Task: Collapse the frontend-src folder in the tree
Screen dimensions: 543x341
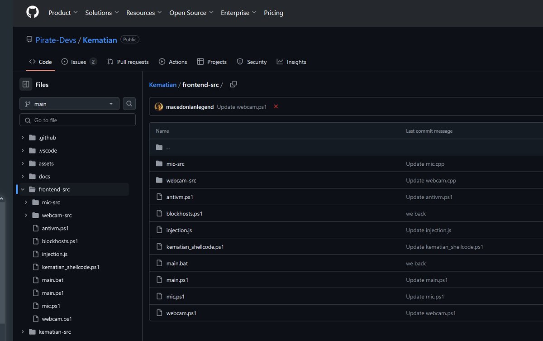Action: [23, 189]
